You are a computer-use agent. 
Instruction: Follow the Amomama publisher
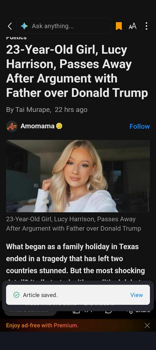pyautogui.click(x=140, y=126)
